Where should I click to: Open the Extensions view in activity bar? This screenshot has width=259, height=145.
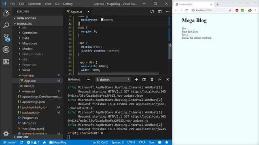(x=6, y=62)
